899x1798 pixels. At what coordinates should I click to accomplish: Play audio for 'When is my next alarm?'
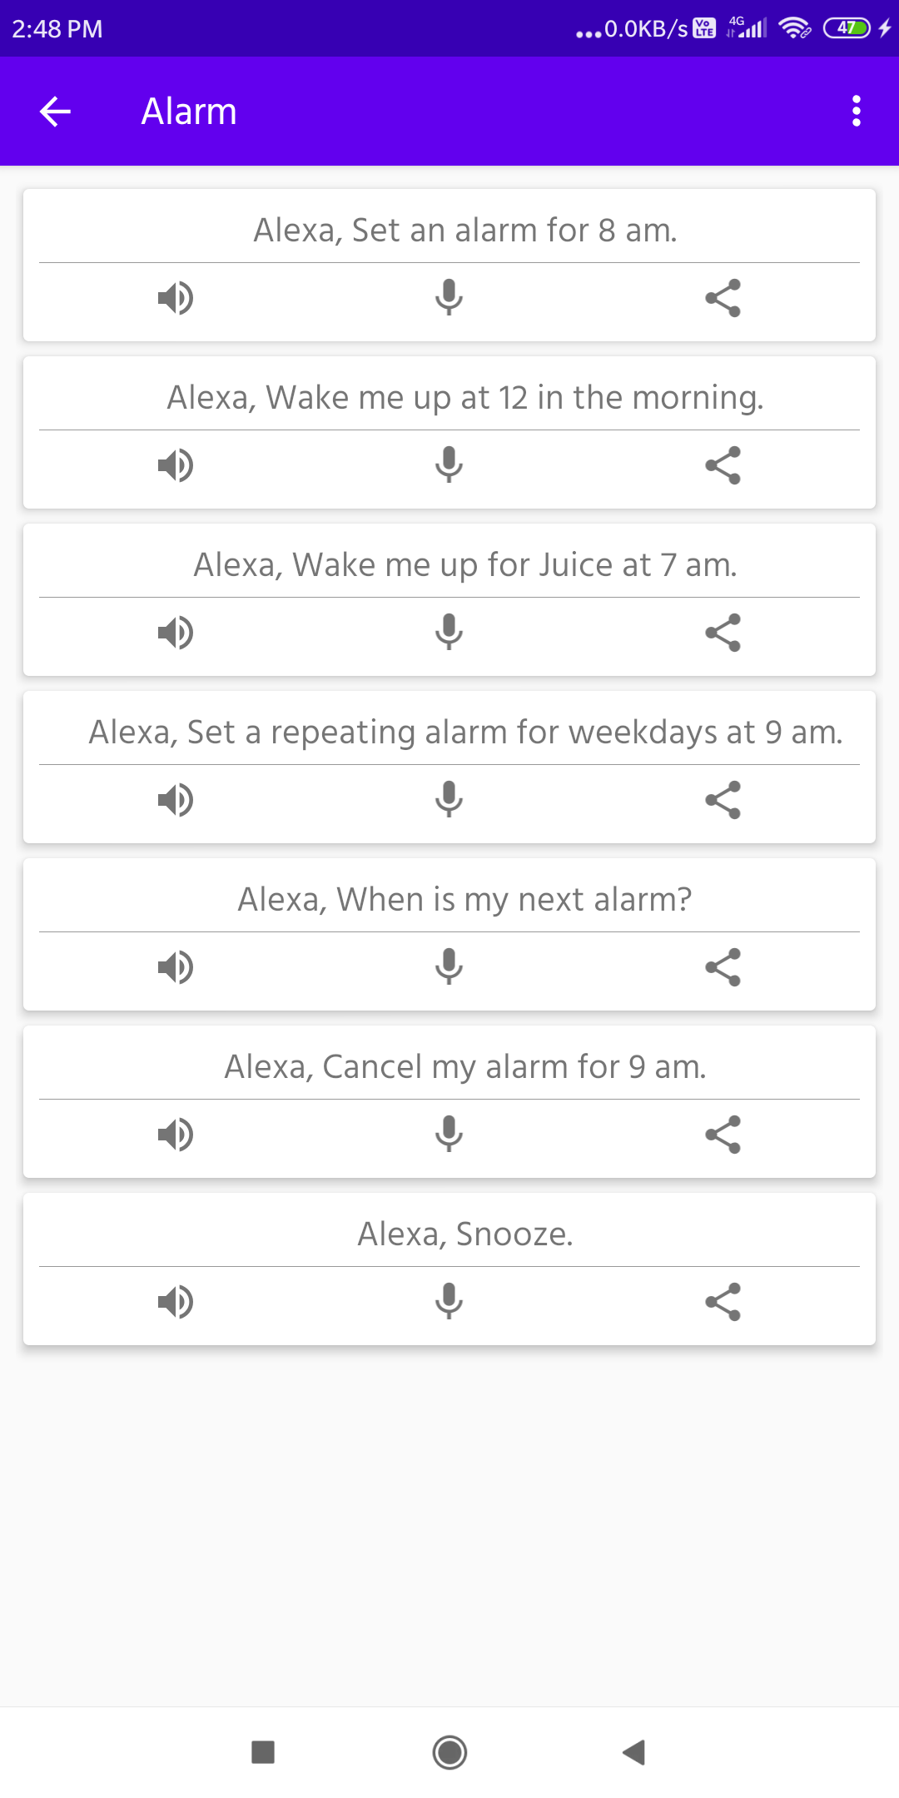(x=176, y=967)
